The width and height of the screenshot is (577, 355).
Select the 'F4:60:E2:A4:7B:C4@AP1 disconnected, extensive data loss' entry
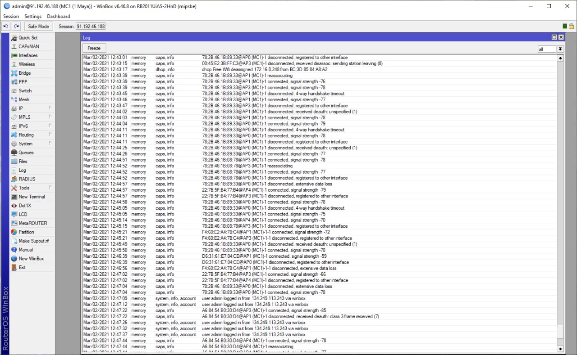[x=320, y=268]
